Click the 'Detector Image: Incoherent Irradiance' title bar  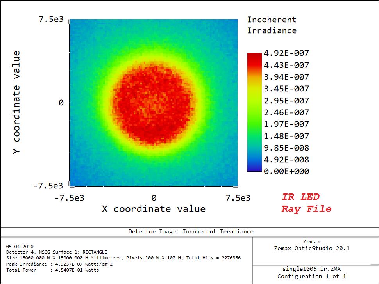click(191, 231)
